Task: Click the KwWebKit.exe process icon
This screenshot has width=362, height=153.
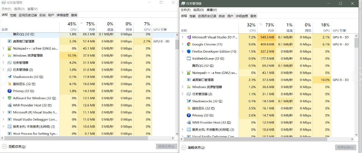Action: [189, 59]
